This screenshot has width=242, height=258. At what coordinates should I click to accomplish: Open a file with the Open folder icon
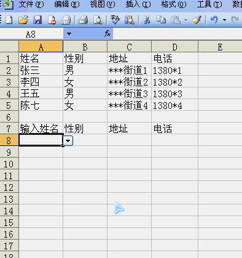(23, 20)
